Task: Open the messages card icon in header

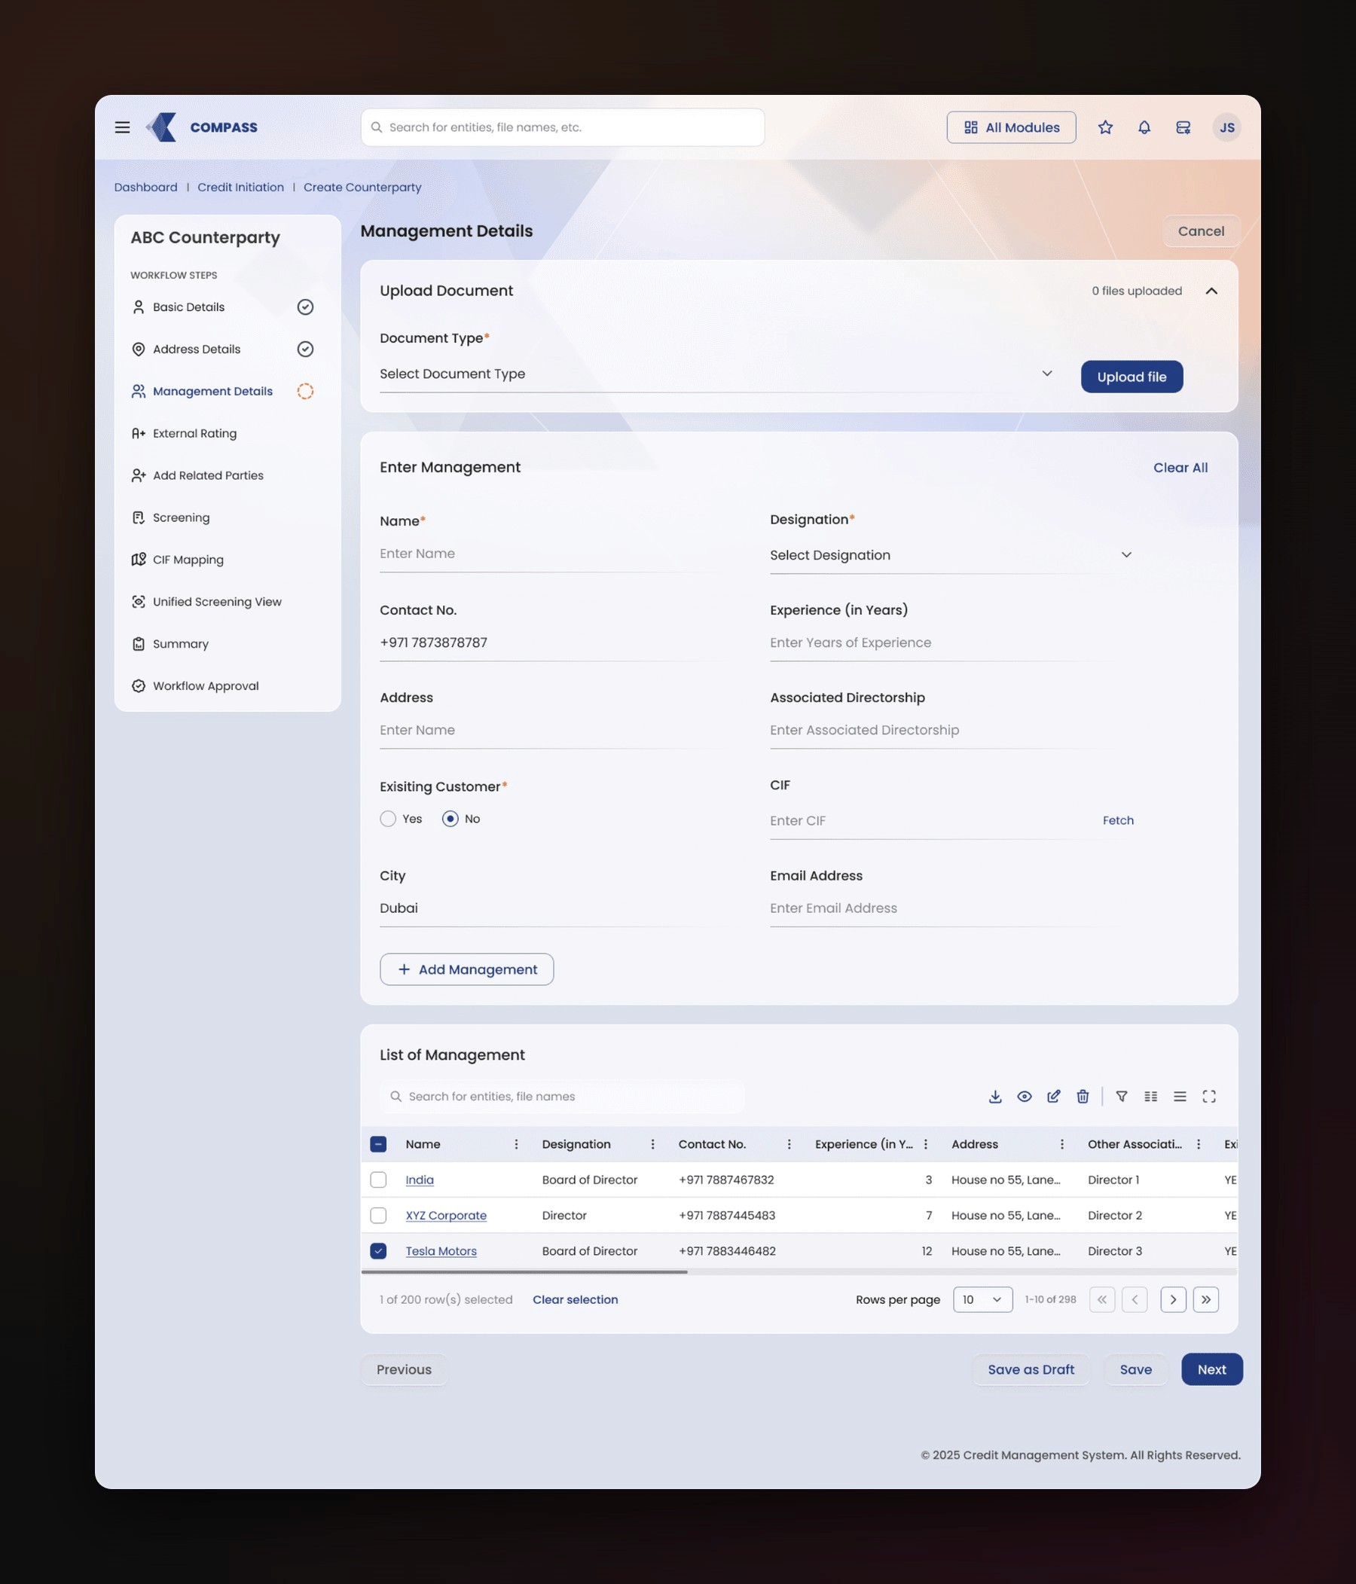Action: [1183, 127]
